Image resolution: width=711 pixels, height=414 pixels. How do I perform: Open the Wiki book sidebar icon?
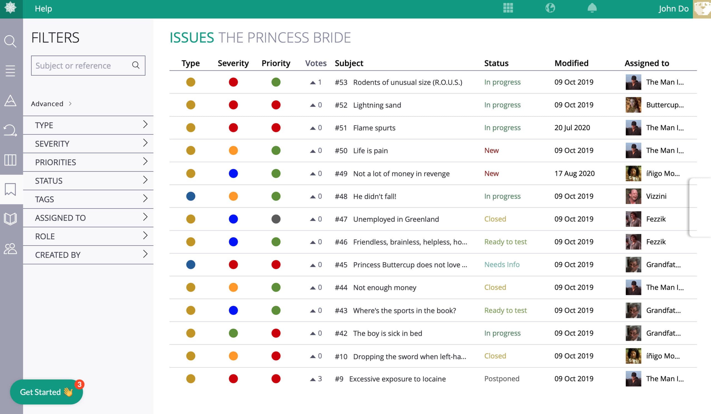click(x=10, y=219)
